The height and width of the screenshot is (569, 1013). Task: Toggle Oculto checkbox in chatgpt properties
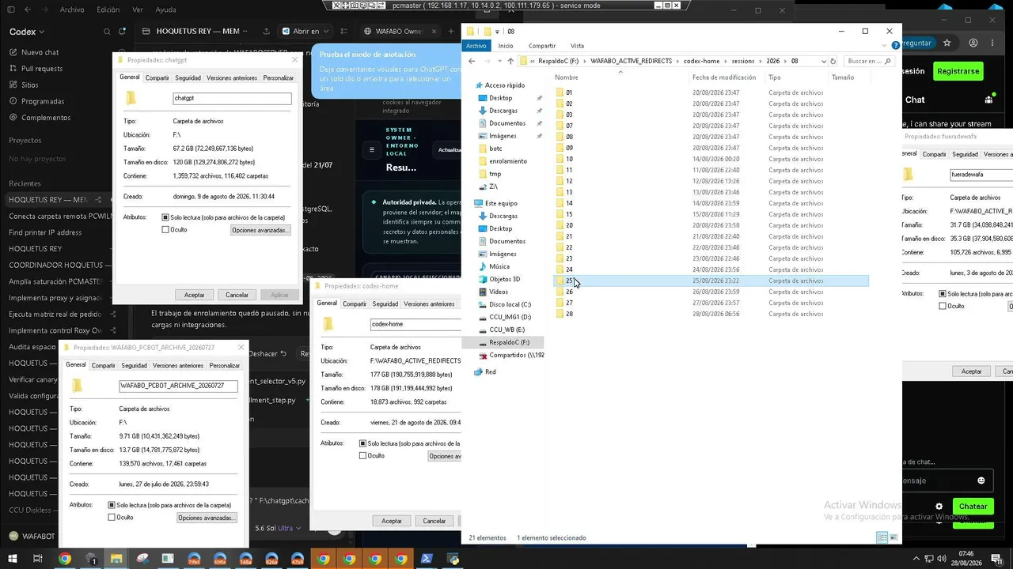165,230
